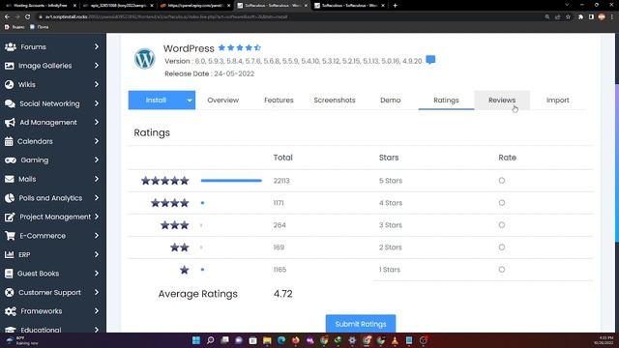
Task: Switch to the Hosting Accounts browser tab
Action: coord(41,6)
